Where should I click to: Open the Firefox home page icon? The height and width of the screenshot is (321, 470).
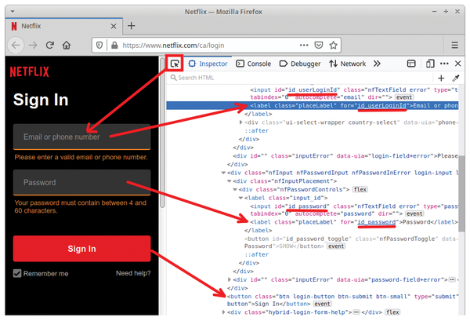[x=67, y=46]
